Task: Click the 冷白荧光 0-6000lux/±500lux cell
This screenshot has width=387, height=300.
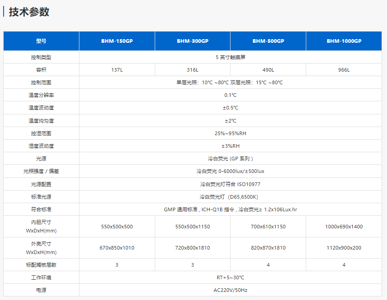Action: pyautogui.click(x=230, y=172)
